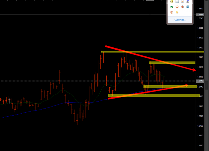Click the 1.3760 price axis label
Viewport: 209px width, 151px height.
coord(200,67)
